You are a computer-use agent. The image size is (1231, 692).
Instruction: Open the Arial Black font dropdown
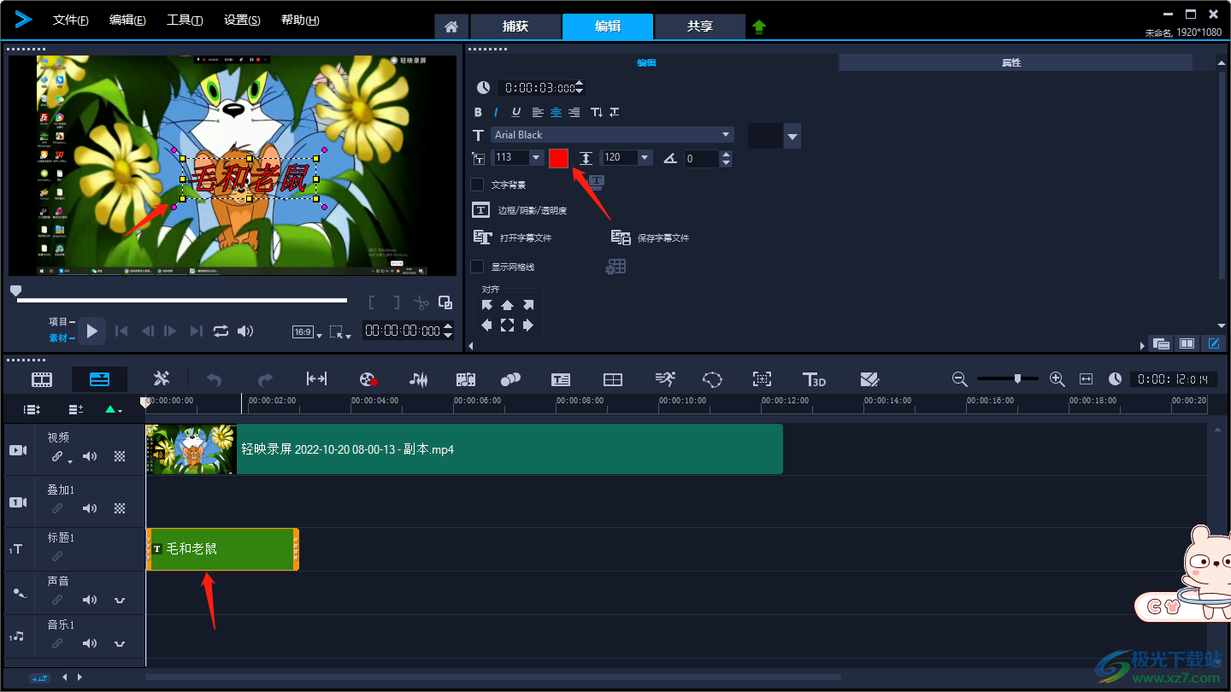point(726,134)
